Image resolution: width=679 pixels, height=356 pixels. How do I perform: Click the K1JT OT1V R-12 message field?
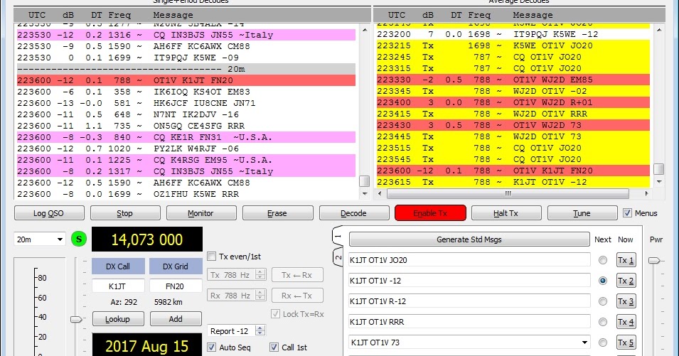pyautogui.click(x=469, y=301)
